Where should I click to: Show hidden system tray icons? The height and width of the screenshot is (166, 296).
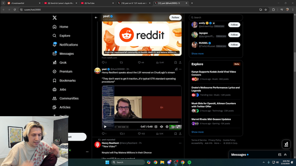pyautogui.click(x=264, y=162)
